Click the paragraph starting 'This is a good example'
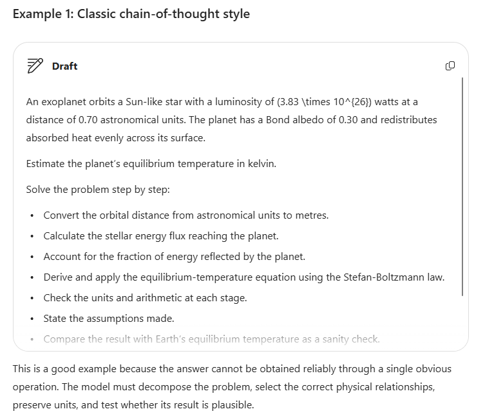The height and width of the screenshot is (418, 494). (232, 387)
